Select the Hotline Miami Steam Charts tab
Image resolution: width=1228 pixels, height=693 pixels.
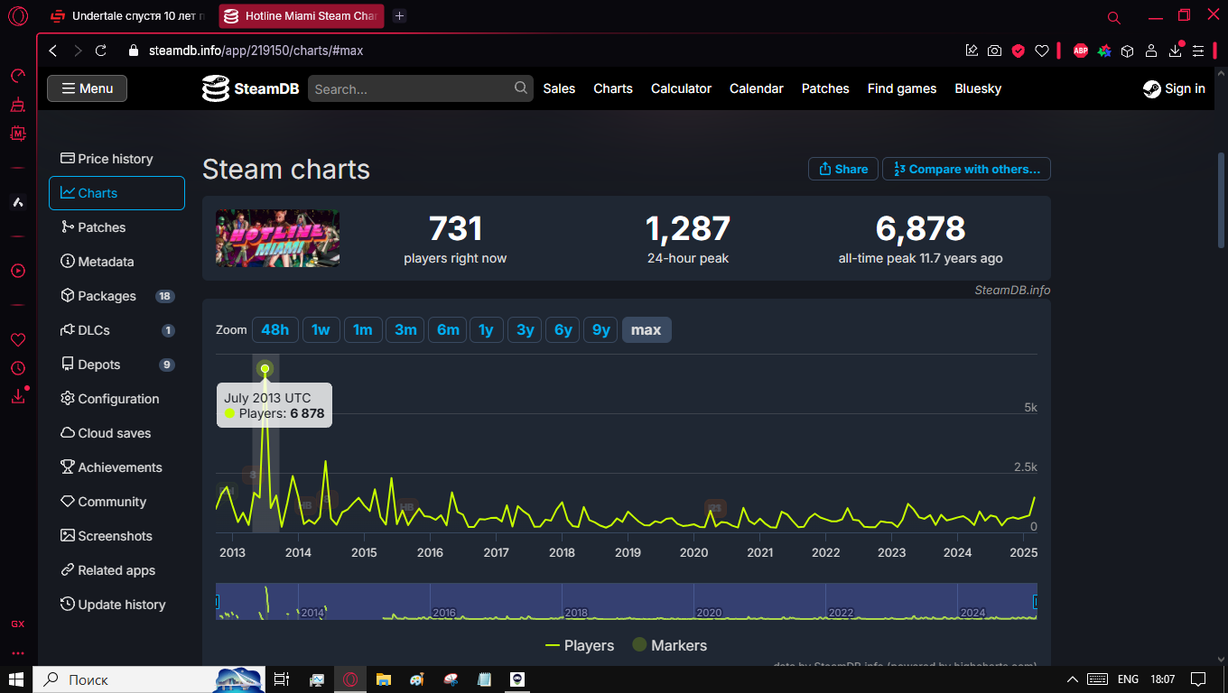[x=301, y=16]
